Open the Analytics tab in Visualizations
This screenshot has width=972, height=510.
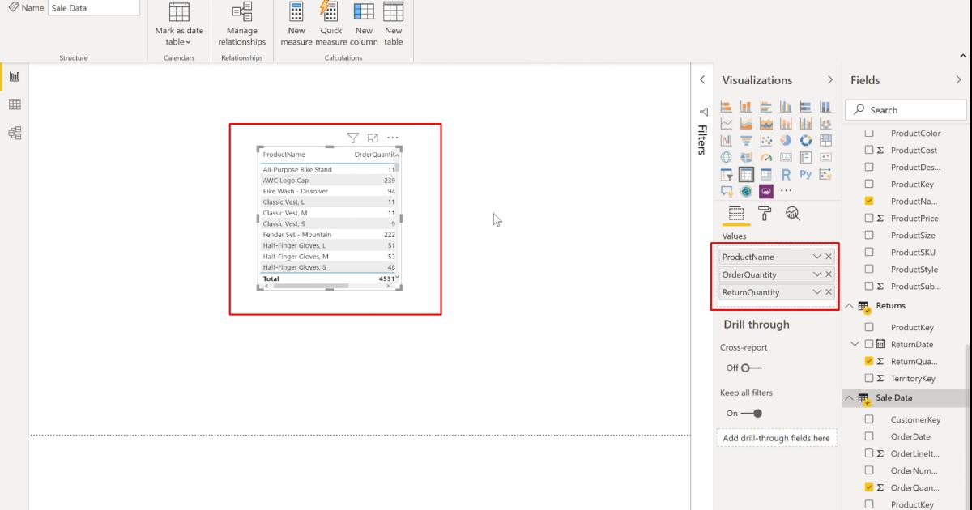[793, 213]
